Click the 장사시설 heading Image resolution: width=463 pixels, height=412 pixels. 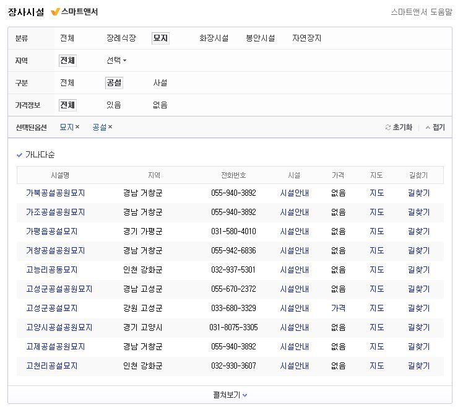(26, 12)
